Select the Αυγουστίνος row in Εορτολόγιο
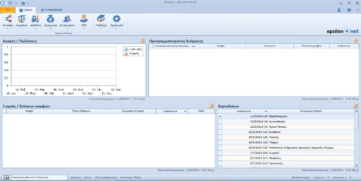Image resolution: width=361 pixels, height=181 pixels. pos(286,121)
